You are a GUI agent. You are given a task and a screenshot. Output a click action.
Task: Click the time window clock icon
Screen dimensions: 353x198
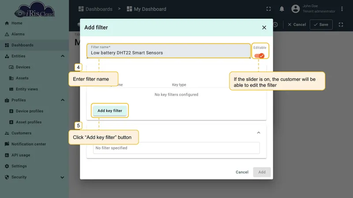tap(275, 25)
